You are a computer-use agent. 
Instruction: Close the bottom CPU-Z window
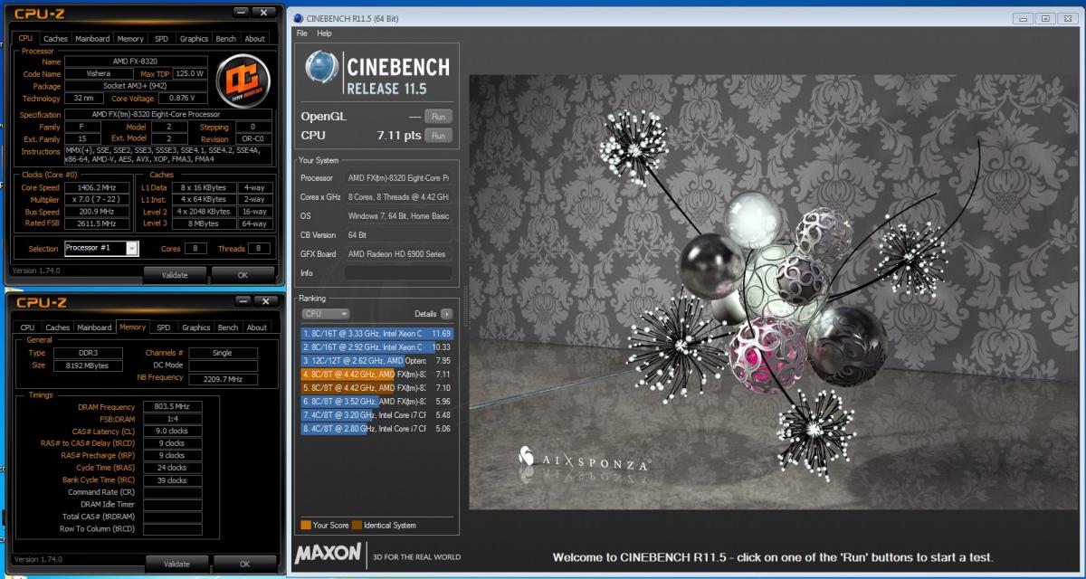[x=266, y=301]
